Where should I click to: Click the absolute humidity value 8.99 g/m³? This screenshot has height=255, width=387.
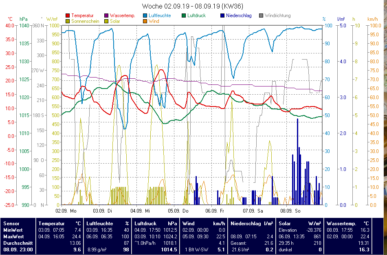pyautogui.click(x=97, y=250)
